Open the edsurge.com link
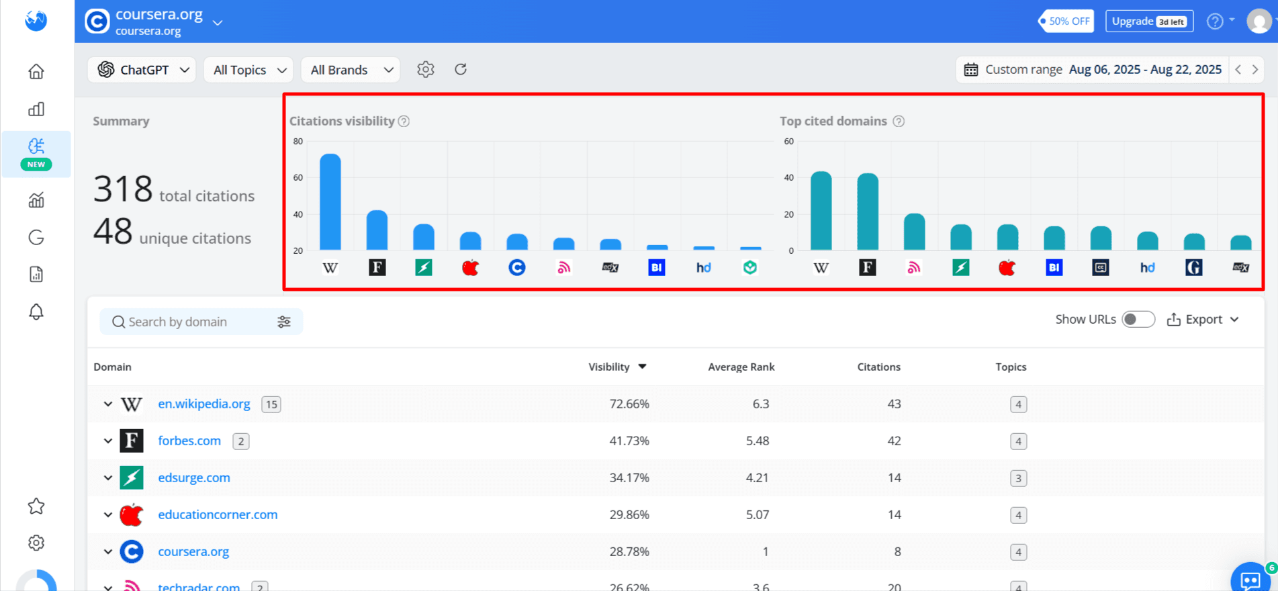 194,478
